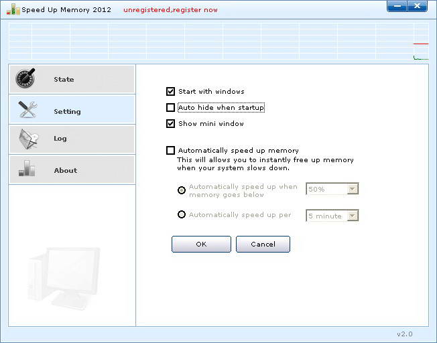Screen dimensions: 437x343
Task: Open the State tab
Action: click(x=72, y=79)
